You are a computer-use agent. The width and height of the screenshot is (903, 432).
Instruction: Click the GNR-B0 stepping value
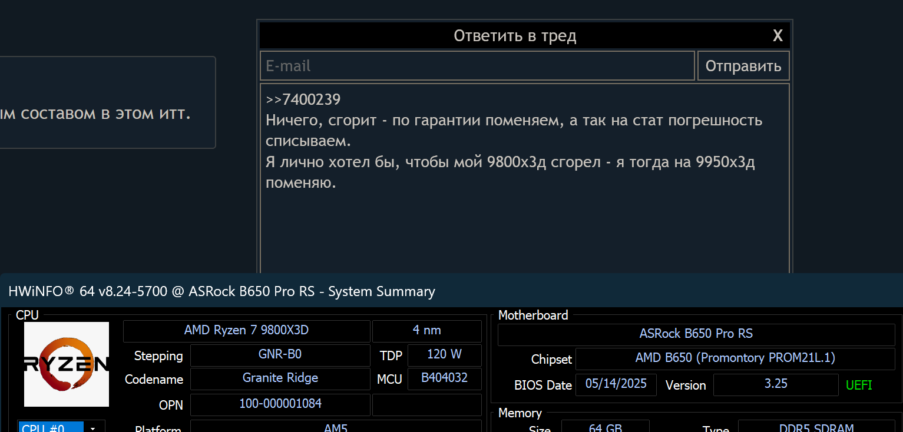click(x=280, y=355)
